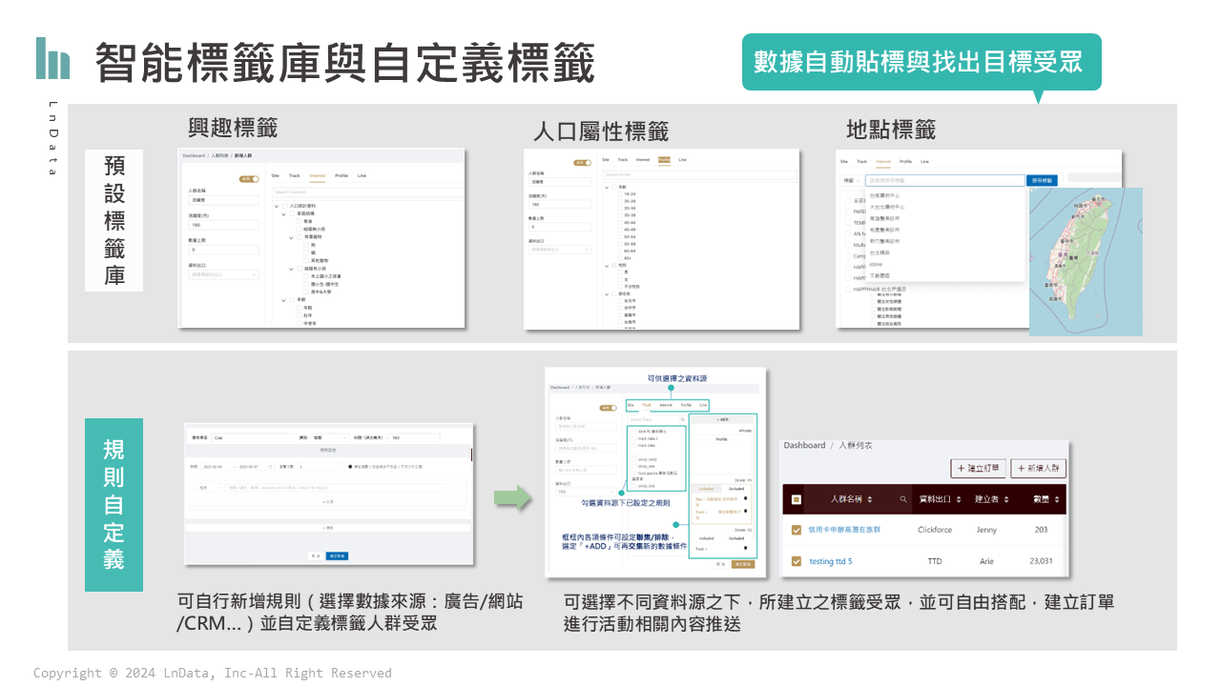Viewport: 1221px width, 686px height.
Task: Open 資料出口 dropdown in 人口屬性標籤 panel
Action: tap(560, 250)
